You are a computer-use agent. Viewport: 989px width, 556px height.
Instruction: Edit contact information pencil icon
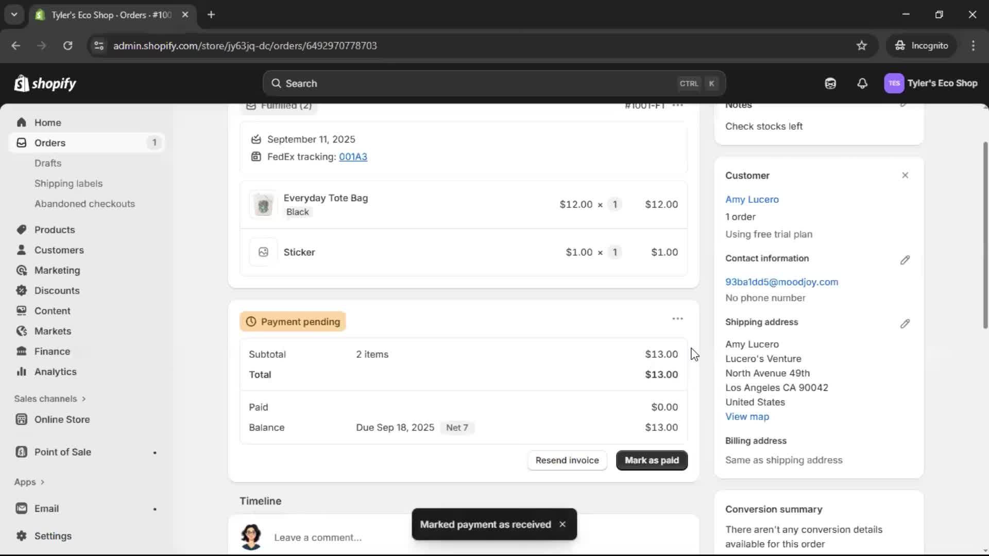click(905, 260)
